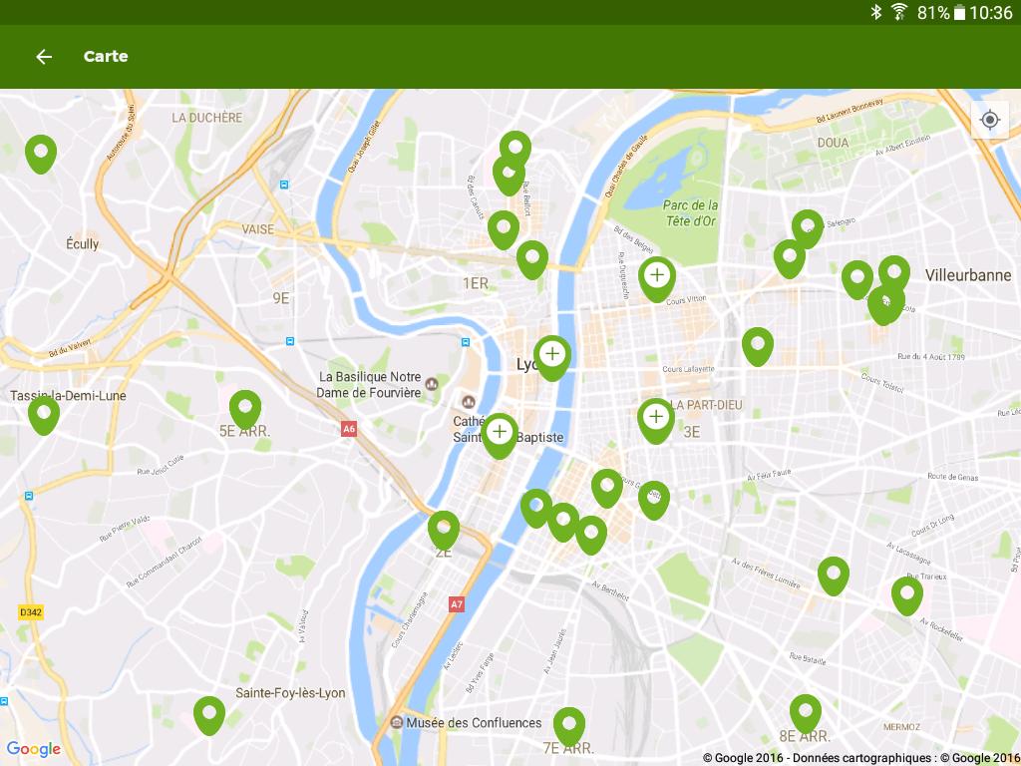
Task: Tap the pin above 5E ARR. label
Action: click(245, 410)
